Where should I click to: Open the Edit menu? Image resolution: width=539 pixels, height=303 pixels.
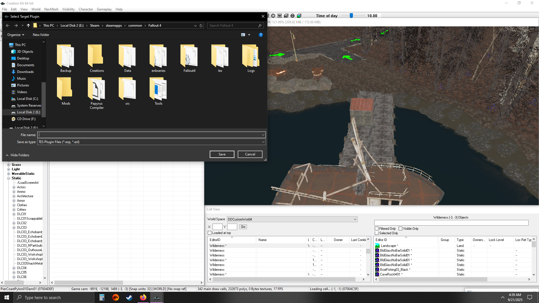pyautogui.click(x=14, y=9)
